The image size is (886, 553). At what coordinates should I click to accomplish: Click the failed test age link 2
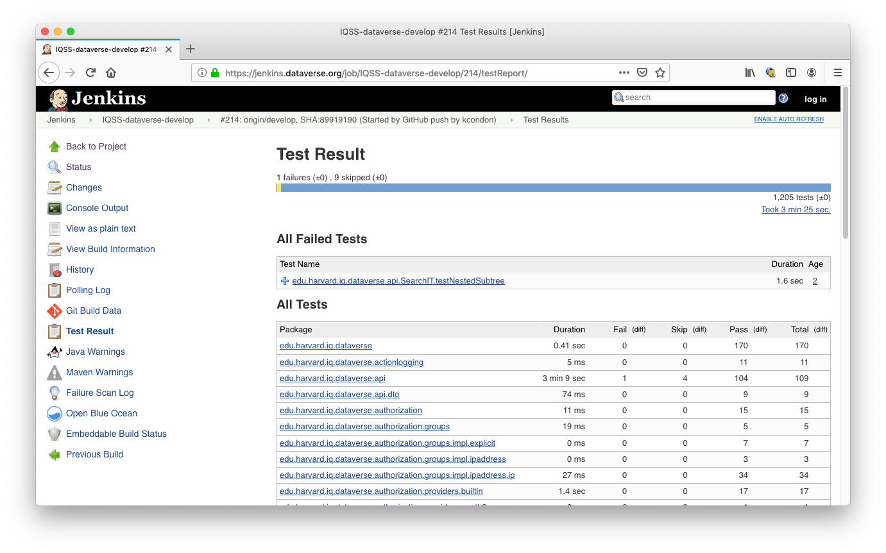click(815, 281)
